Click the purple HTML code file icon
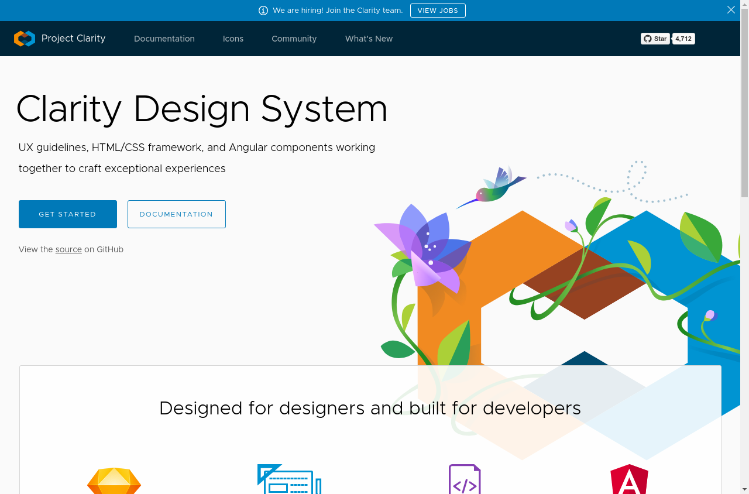Screen dimensions: 749x494 (465, 479)
